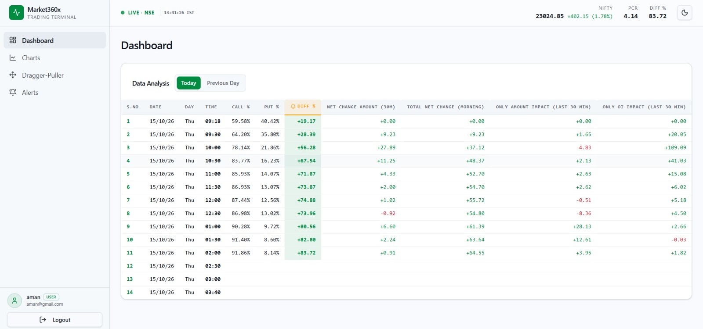The height and width of the screenshot is (329, 703).
Task: Toggle dark mode with the moon icon
Action: tap(685, 13)
